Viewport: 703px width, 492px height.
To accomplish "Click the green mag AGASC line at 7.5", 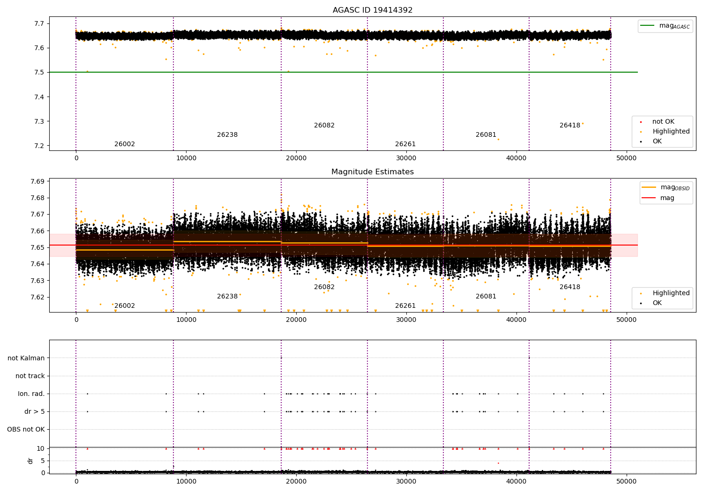I will [x=343, y=72].
